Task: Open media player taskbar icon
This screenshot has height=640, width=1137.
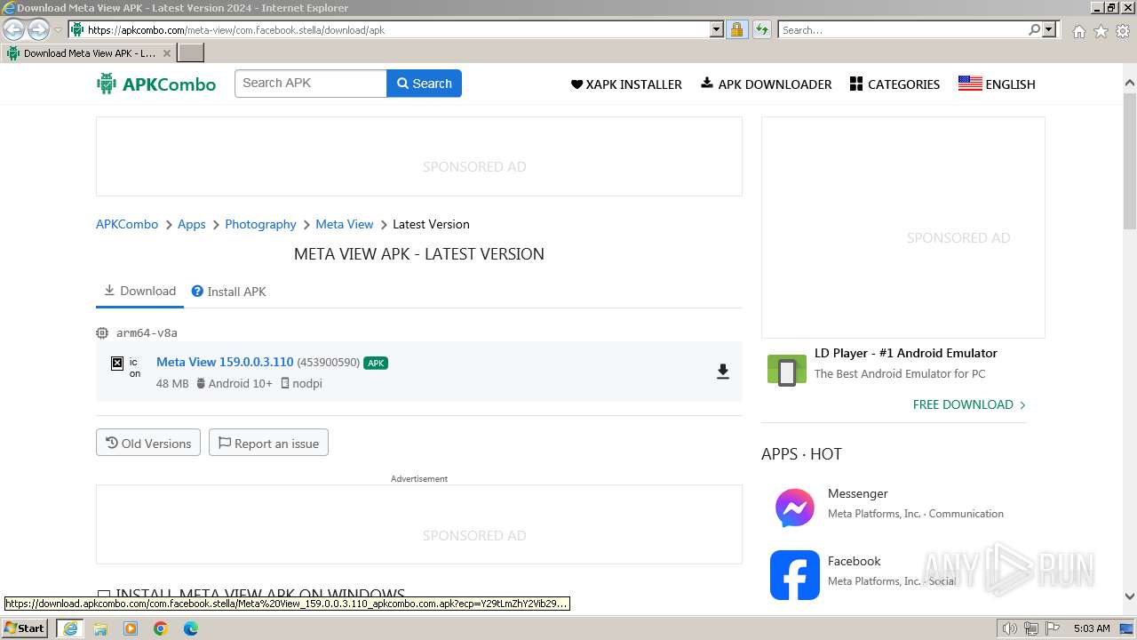Action: click(x=131, y=628)
